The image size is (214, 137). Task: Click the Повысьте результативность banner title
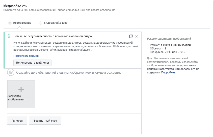coord(52,36)
